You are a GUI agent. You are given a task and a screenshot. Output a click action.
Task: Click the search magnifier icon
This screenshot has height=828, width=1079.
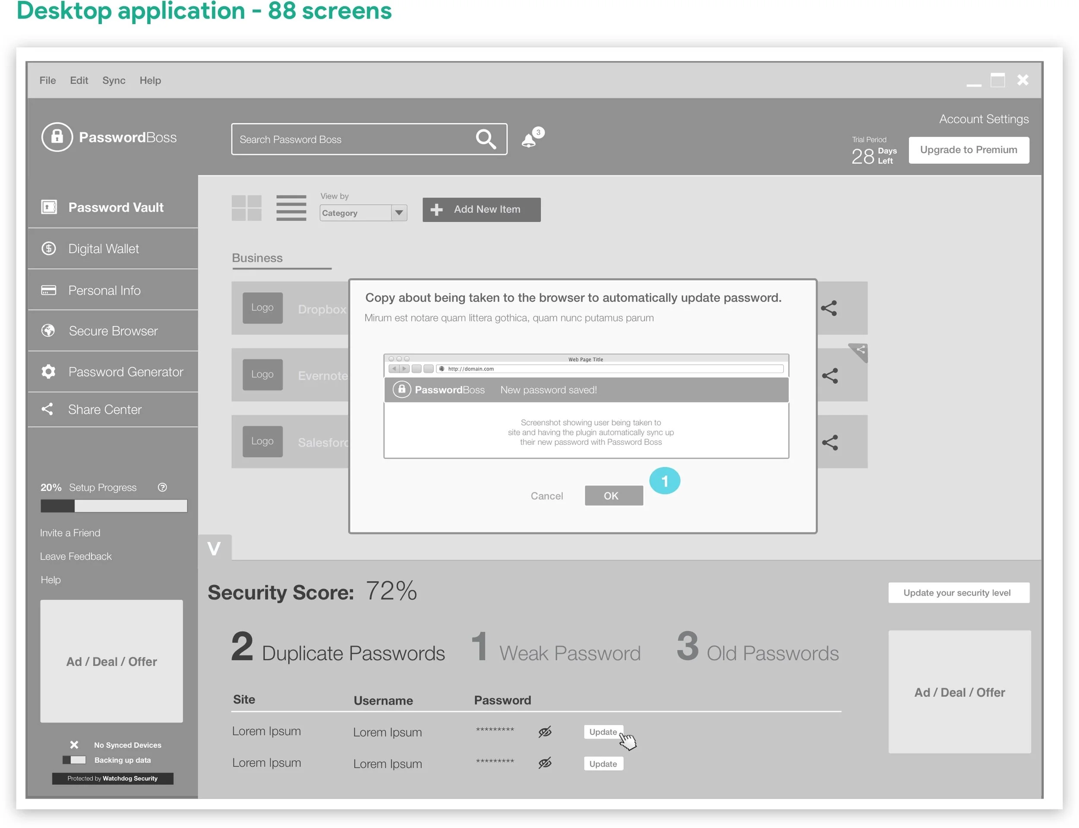[486, 139]
